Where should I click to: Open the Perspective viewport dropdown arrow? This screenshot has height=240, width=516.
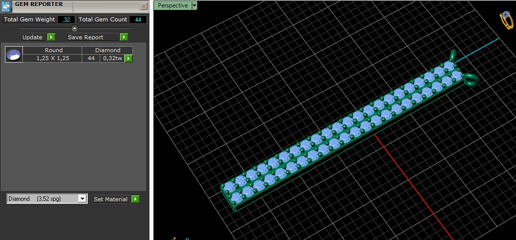click(194, 5)
